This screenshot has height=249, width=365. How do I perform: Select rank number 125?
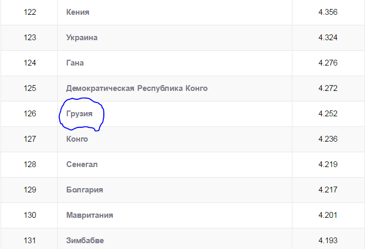point(30,88)
